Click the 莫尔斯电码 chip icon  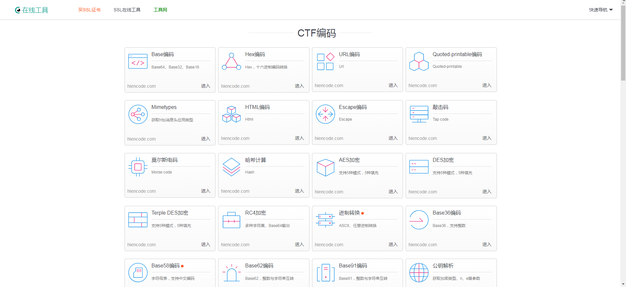[138, 167]
